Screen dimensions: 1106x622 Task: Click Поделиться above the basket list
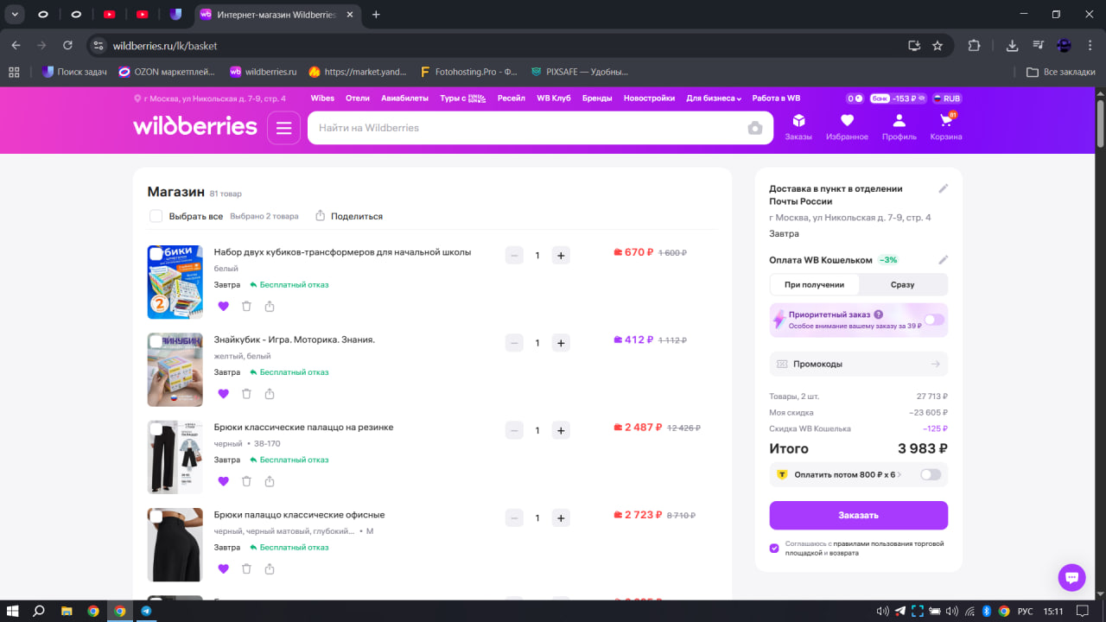(x=349, y=216)
